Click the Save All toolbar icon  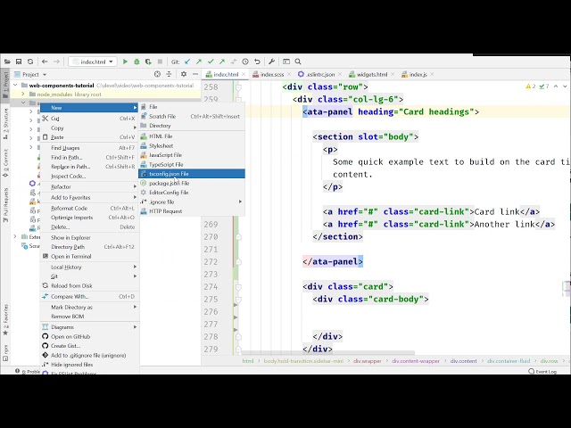pyautogui.click(x=19, y=62)
